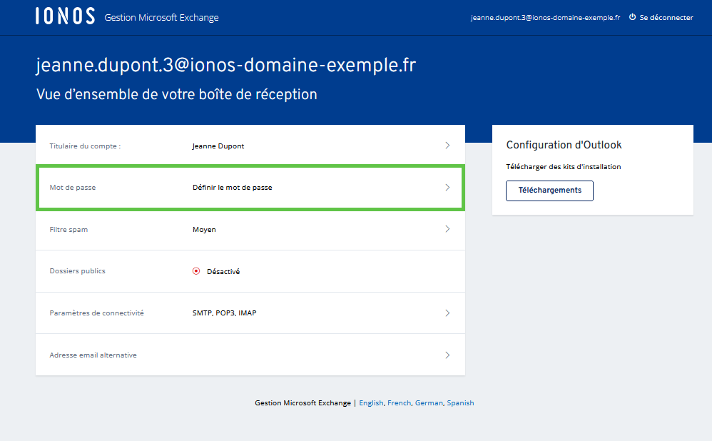Screen dimensions: 712x441
Task: Switch language to English
Action: coord(371,403)
